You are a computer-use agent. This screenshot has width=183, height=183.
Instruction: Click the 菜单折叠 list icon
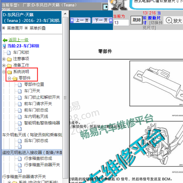click(26, 28)
